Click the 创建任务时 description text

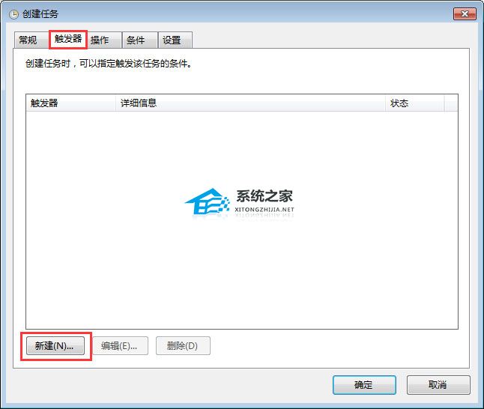pyautogui.click(x=109, y=64)
